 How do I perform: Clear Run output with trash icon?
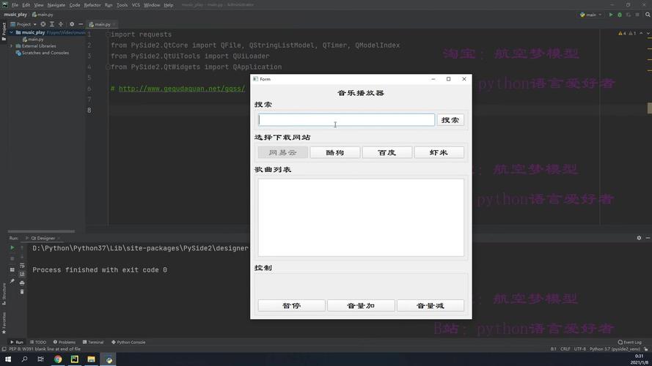(22, 292)
